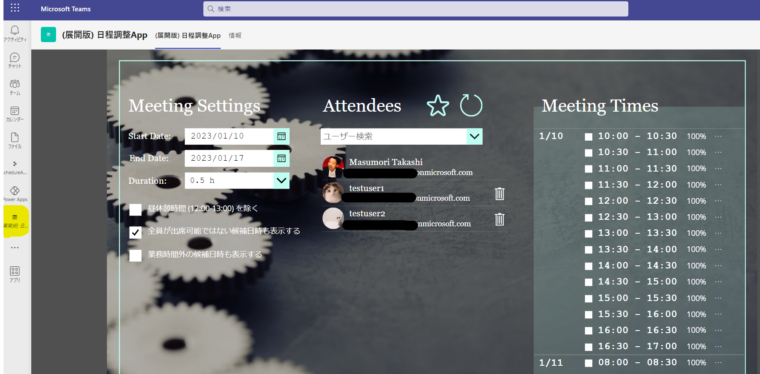Click Masumori Takashi's profile photo

[333, 167]
